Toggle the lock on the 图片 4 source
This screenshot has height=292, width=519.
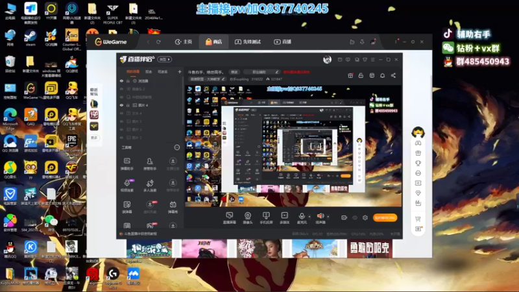tap(128, 105)
